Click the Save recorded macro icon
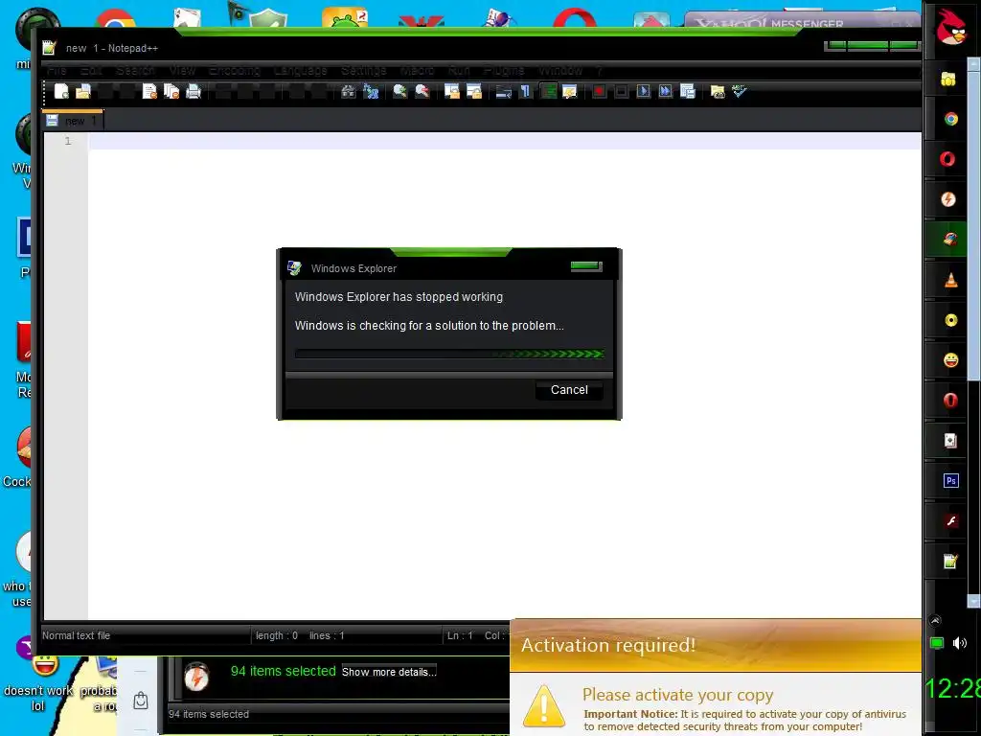 [x=688, y=91]
